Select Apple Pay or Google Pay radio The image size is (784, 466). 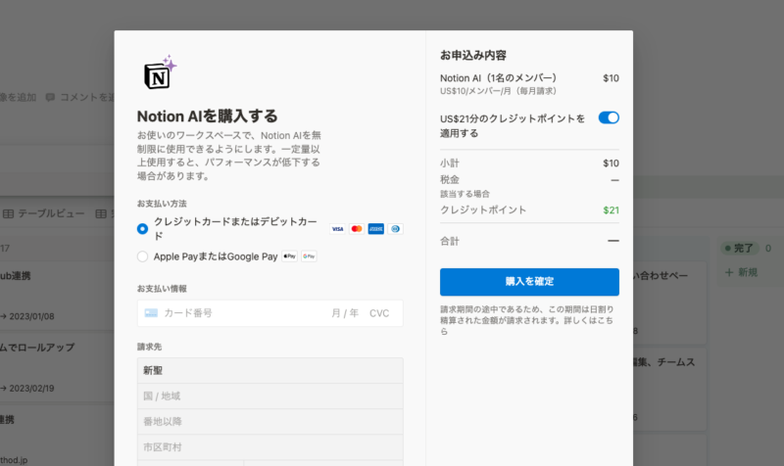coord(142,256)
